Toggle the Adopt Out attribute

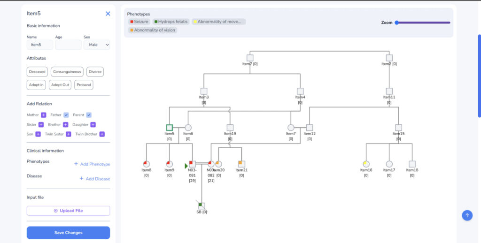coord(60,85)
